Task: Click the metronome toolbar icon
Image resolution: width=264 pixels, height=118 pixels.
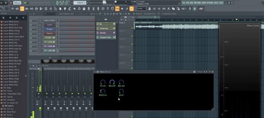Action: [x=13, y=9]
